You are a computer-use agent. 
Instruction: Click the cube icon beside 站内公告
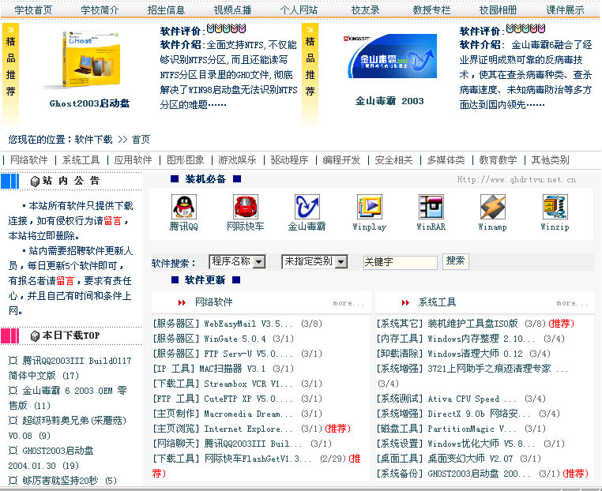click(x=35, y=181)
